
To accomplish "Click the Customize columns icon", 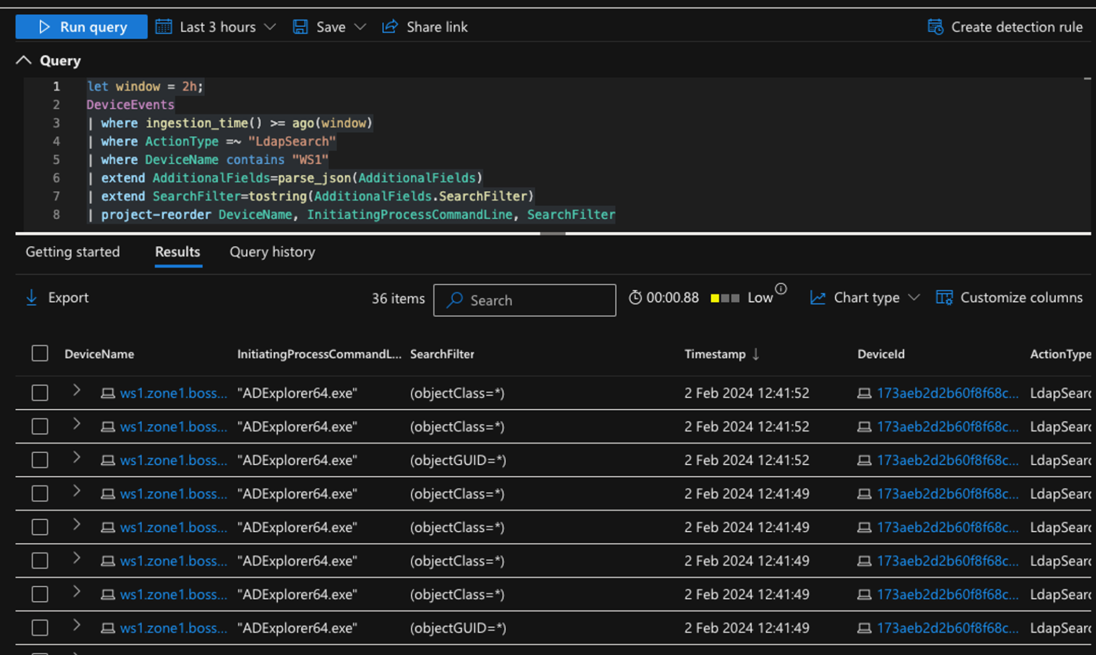I will 945,297.
